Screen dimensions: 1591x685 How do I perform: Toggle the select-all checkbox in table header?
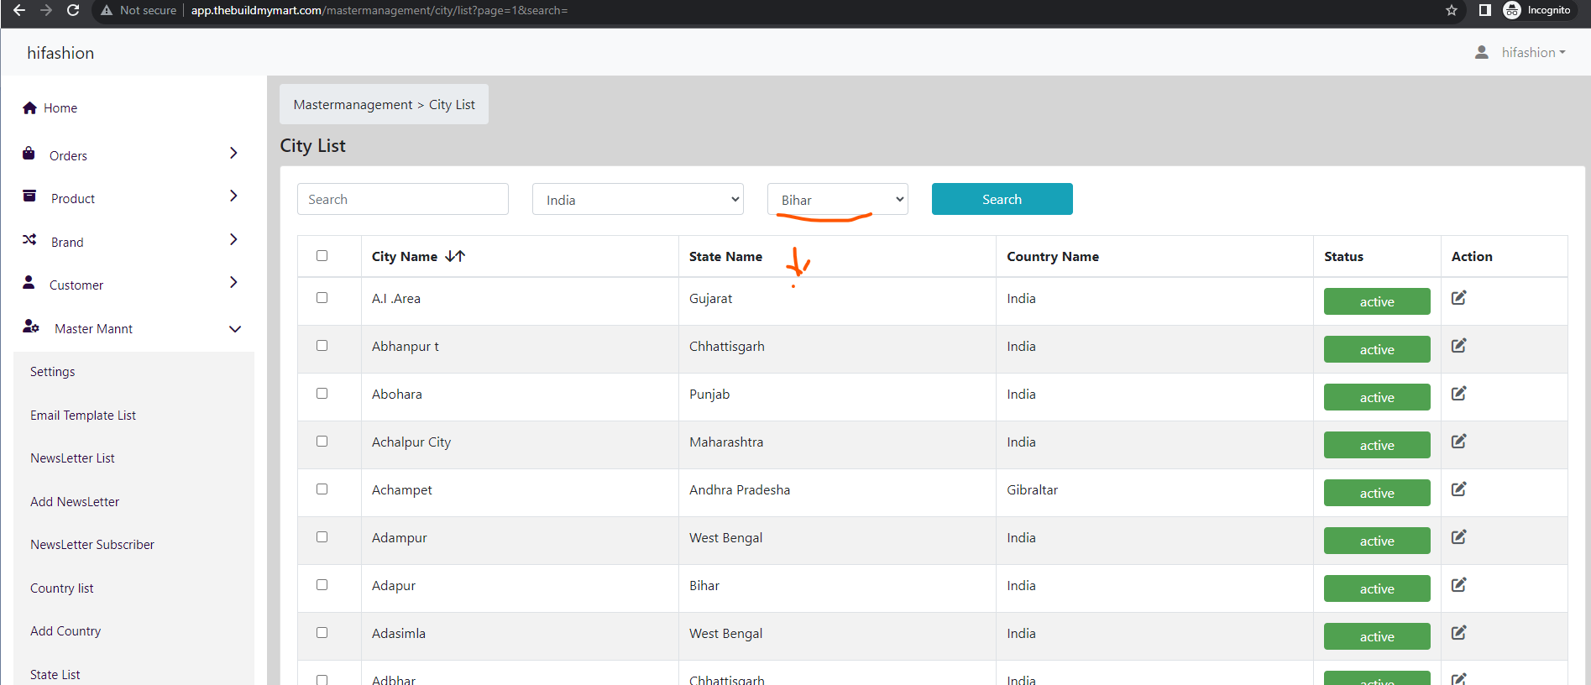click(x=322, y=256)
